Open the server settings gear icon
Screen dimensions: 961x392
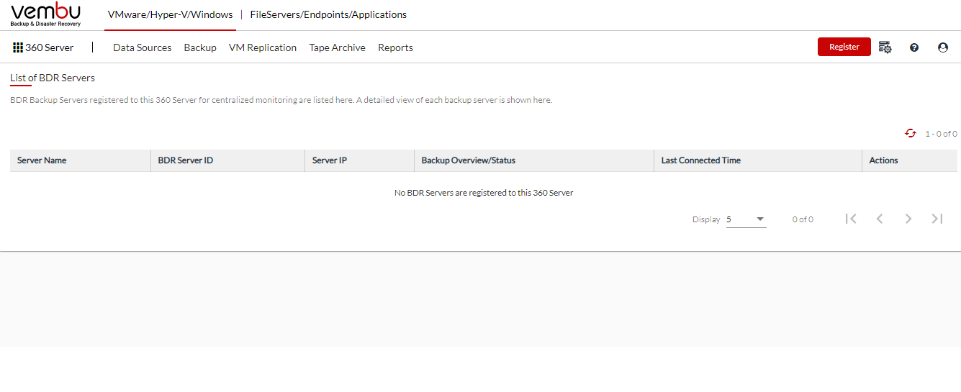click(885, 47)
